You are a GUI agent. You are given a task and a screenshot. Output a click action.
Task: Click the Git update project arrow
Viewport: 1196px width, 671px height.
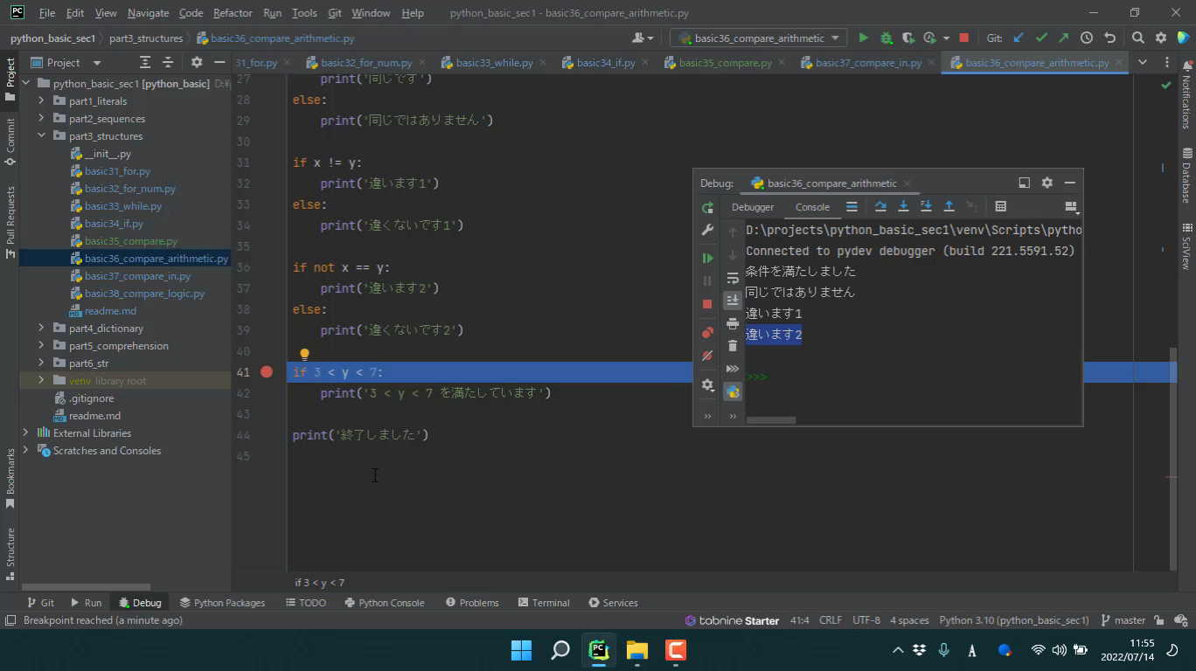pos(1019,38)
